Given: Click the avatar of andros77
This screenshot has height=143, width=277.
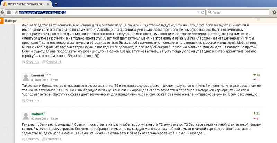Looking at the screenshot, I should 26,116.
